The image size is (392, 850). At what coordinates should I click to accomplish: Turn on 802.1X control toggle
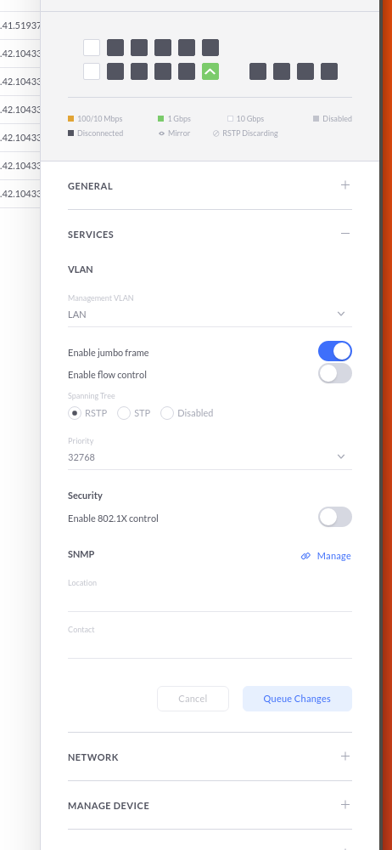[x=335, y=517]
